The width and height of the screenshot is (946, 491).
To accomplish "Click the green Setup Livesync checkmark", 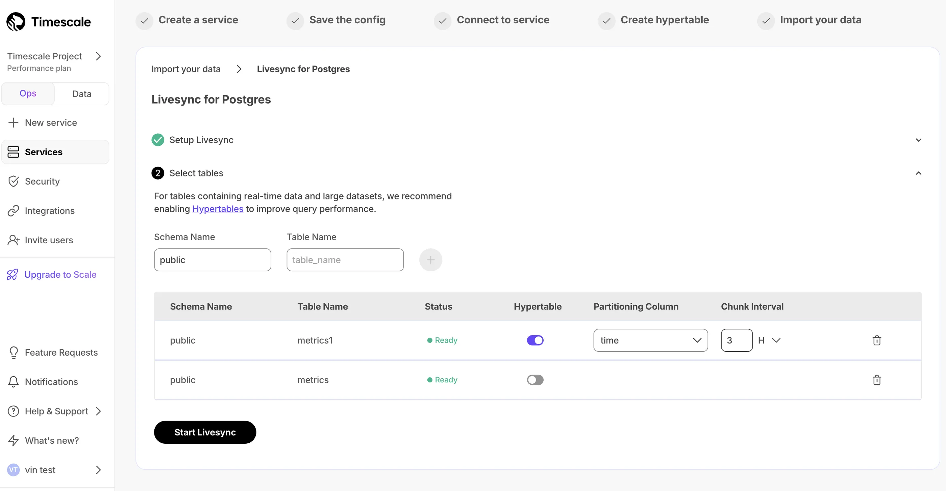I will pos(157,140).
